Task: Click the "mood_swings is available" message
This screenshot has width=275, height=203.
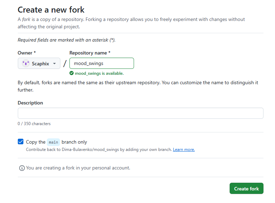Action: coord(99,73)
